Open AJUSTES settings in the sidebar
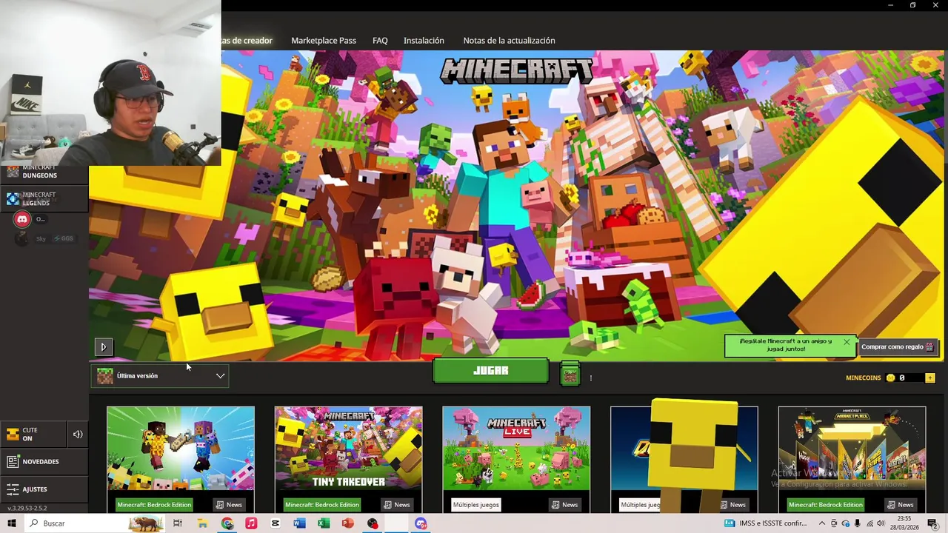Screen dimensions: 948x533 (x=43, y=489)
